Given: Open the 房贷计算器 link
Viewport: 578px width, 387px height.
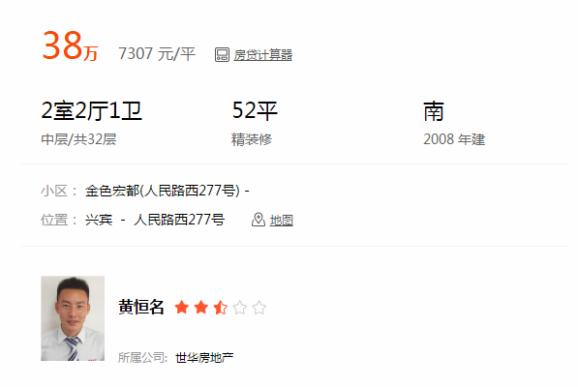Looking at the screenshot, I should (262, 55).
